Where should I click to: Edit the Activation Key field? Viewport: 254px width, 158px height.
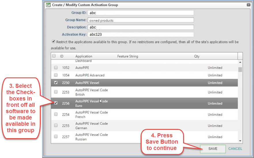click(x=141, y=35)
